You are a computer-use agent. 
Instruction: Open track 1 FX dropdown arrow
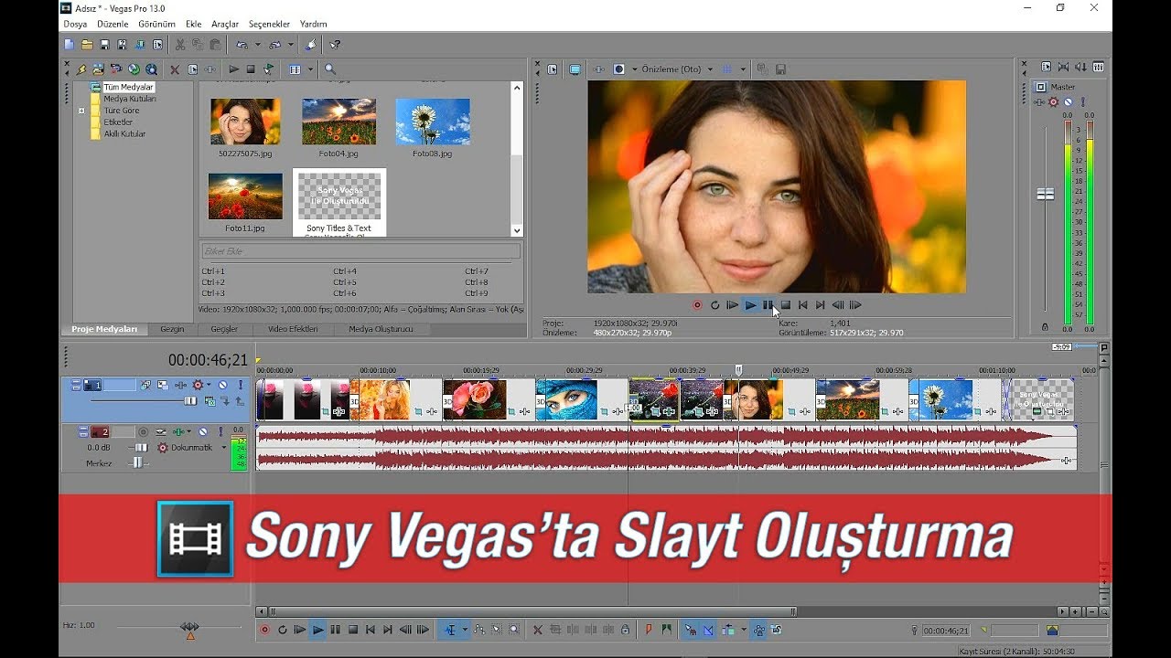click(x=209, y=385)
